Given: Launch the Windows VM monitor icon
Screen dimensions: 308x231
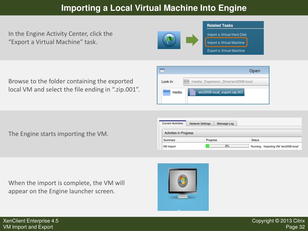Looking at the screenshot, I should 183,183.
